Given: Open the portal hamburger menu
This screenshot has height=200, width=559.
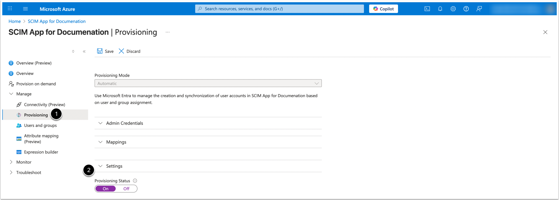Looking at the screenshot, I should [x=25, y=9].
